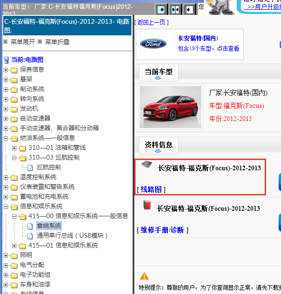
Task: Collapse the 415—00 信息和娱乐系统 node
Action: point(14,216)
